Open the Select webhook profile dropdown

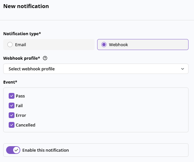pyautogui.click(x=96, y=69)
